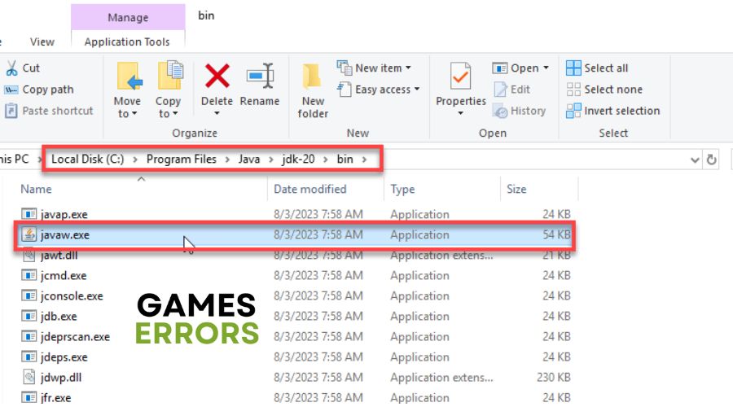This screenshot has height=407, width=733.
Task: Select the javap.exe file
Action: point(64,214)
